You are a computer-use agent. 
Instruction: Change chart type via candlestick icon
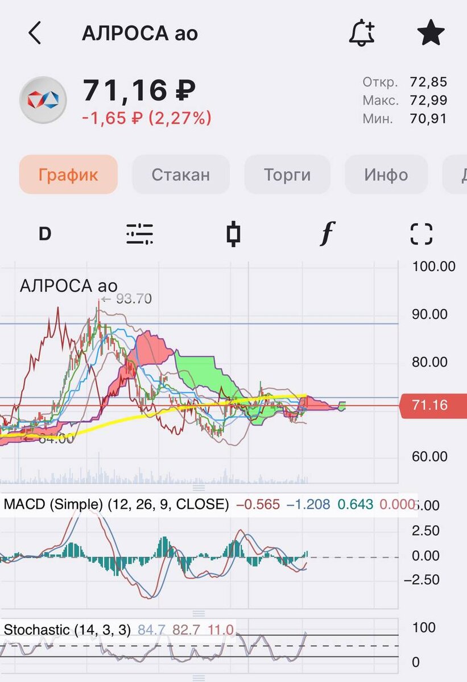coord(233,234)
